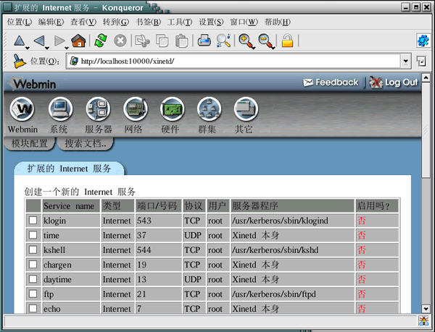Click the scrollbar down arrow

click(x=426, y=308)
